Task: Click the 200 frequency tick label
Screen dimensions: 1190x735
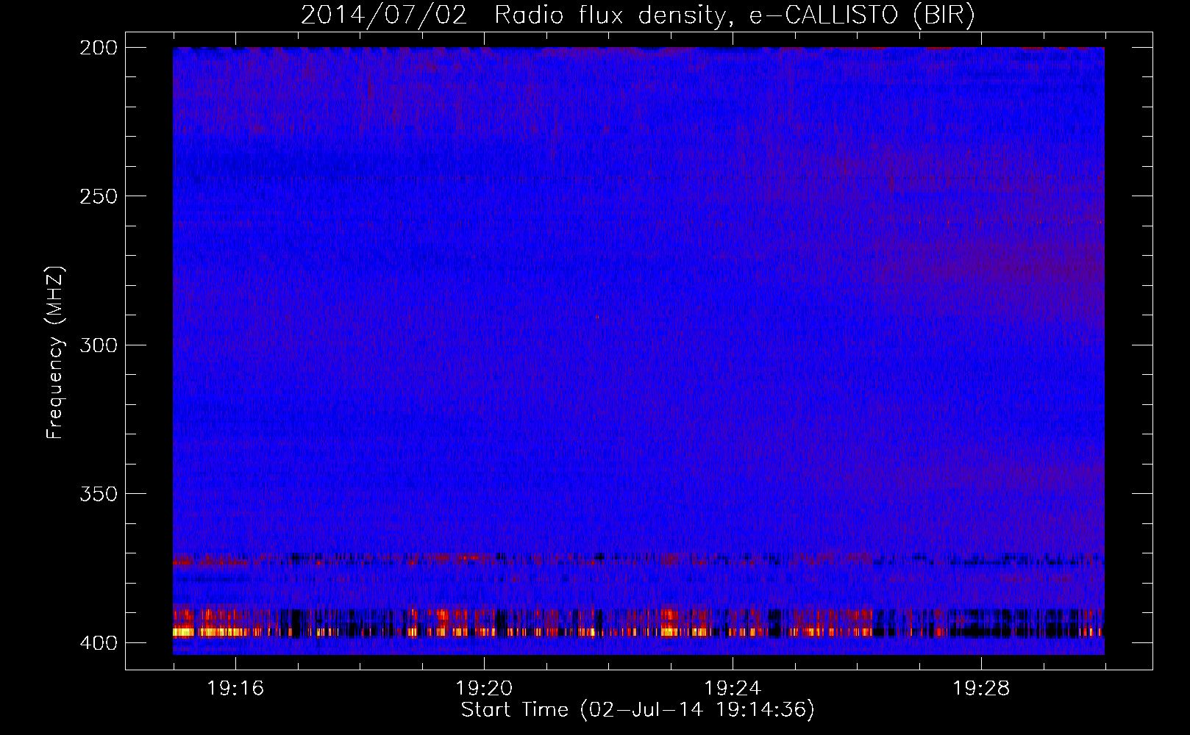Action: click(x=99, y=48)
